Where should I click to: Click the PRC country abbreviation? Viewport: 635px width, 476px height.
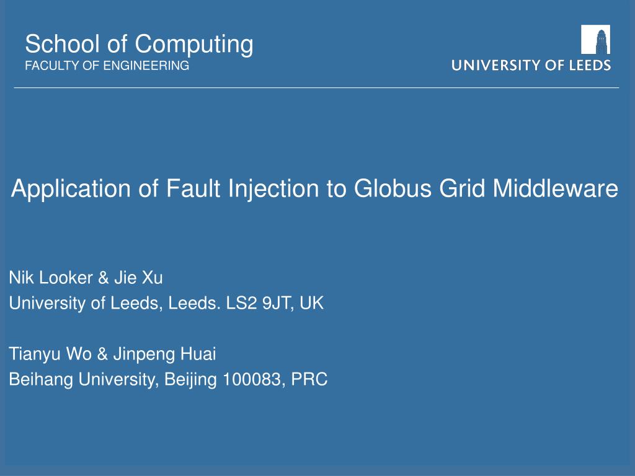[x=309, y=379]
